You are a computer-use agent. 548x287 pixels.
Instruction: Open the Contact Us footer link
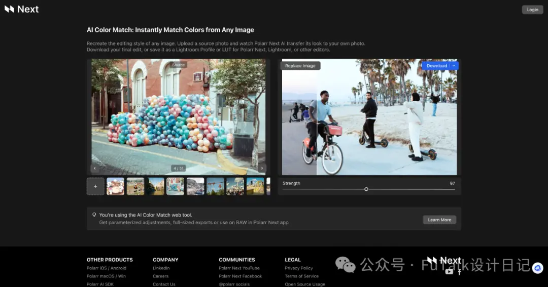tap(164, 284)
